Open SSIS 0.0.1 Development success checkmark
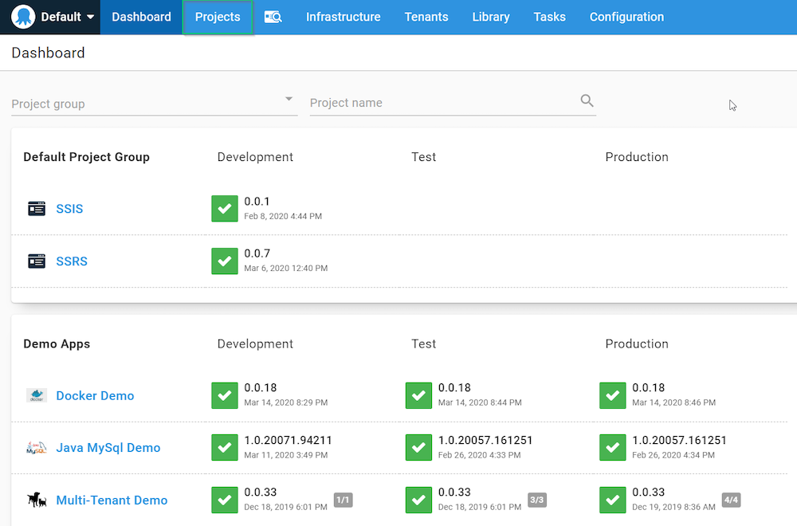This screenshot has width=797, height=526. coord(225,208)
